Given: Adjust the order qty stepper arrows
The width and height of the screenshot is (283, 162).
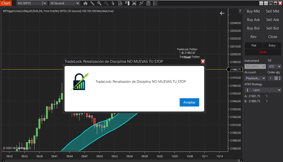Looking at the screenshot, I should pos(279,78).
